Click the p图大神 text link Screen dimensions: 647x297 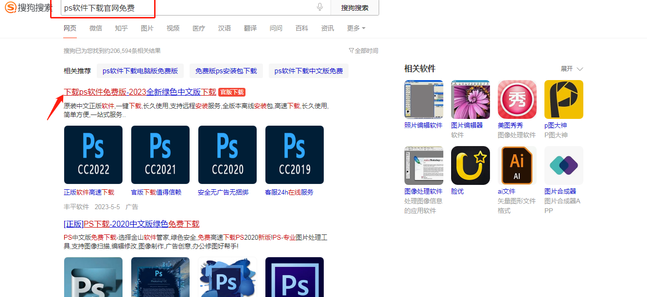(556, 125)
